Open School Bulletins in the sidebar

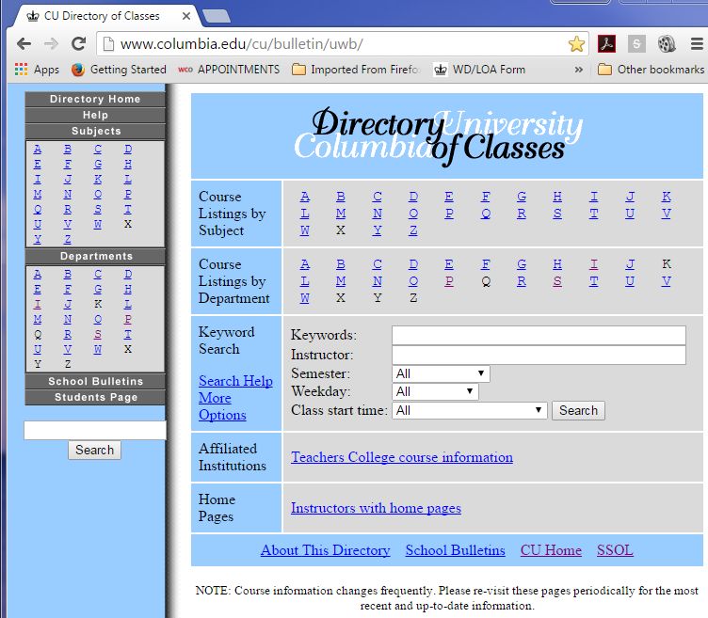click(x=95, y=381)
